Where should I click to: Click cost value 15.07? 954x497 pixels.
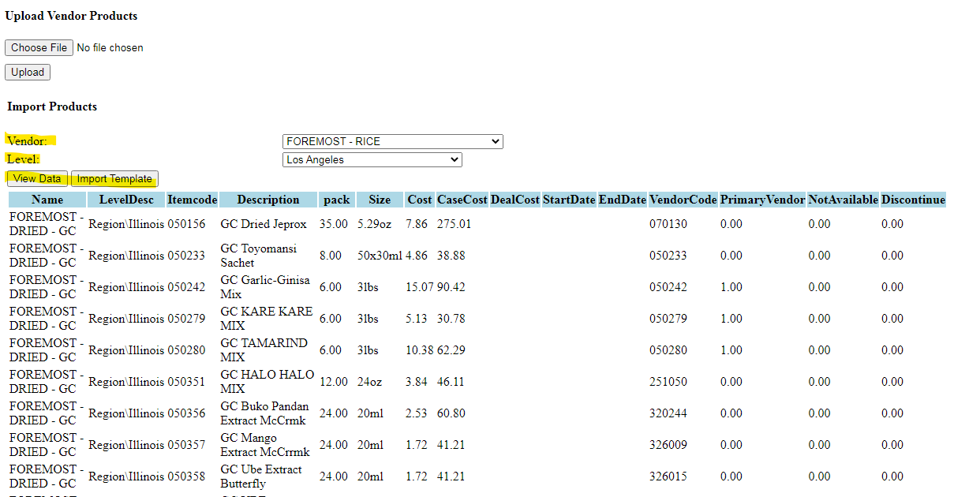[x=420, y=287]
